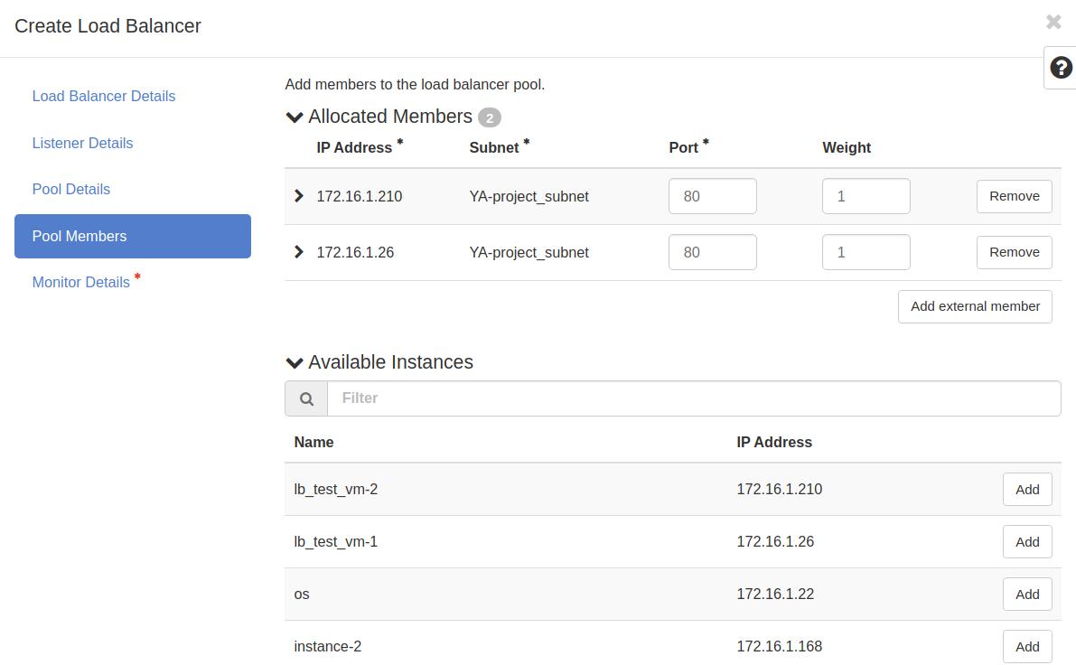
Task: Click the Add external member button
Action: coord(975,306)
